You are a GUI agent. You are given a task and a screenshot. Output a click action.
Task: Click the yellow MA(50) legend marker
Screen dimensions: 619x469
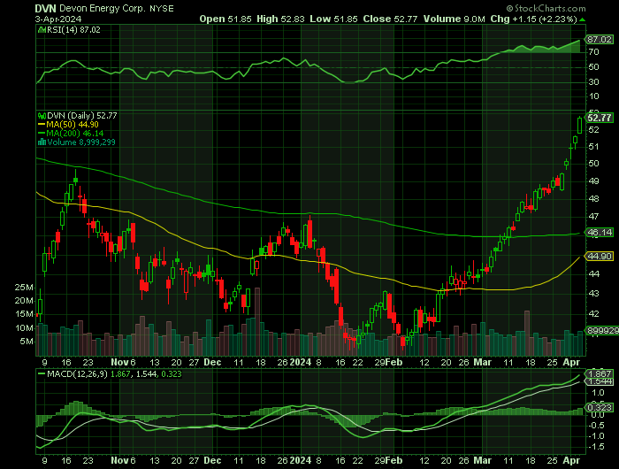point(39,124)
